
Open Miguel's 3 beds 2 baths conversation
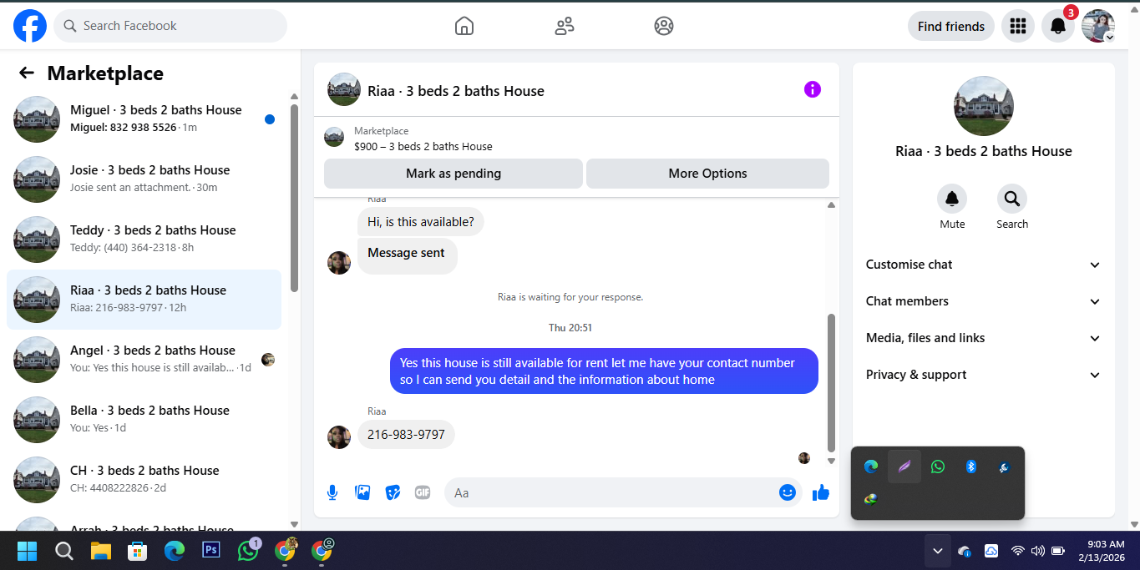[144, 119]
